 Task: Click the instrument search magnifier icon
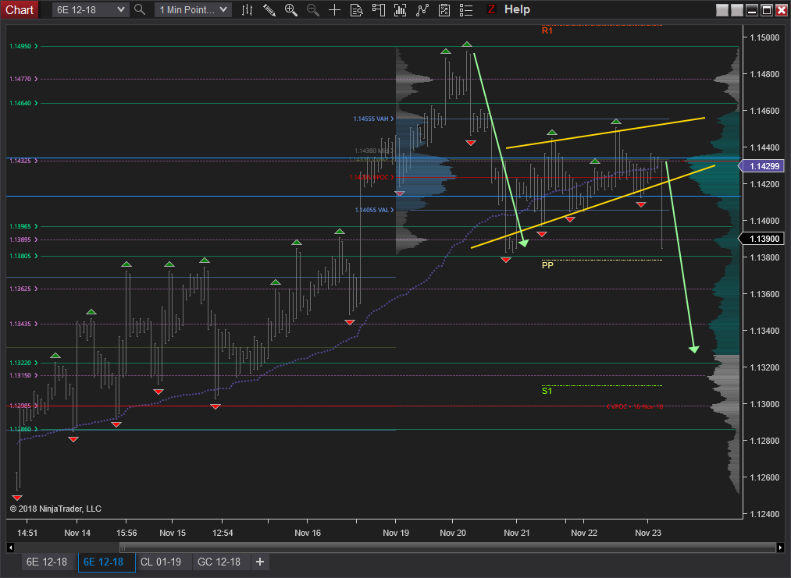140,9
